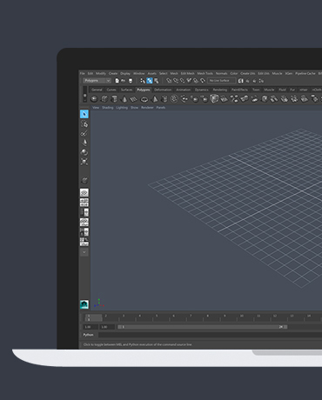This screenshot has height=400, width=322.
Task: Select the Move tool cone icon
Action: click(x=84, y=143)
